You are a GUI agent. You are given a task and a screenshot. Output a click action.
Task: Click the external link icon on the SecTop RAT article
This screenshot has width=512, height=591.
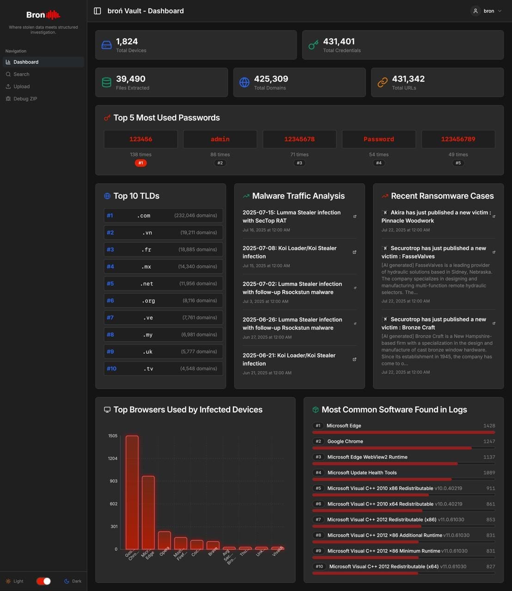point(354,217)
